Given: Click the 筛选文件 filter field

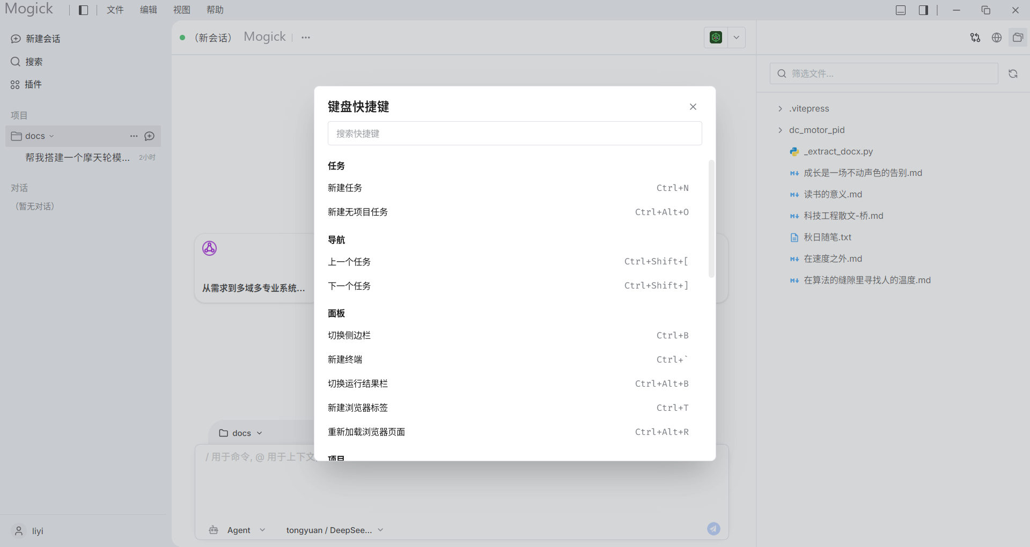Looking at the screenshot, I should [884, 73].
